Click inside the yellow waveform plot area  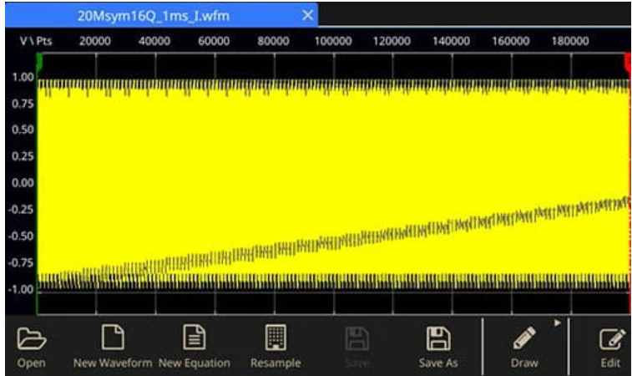334,167
